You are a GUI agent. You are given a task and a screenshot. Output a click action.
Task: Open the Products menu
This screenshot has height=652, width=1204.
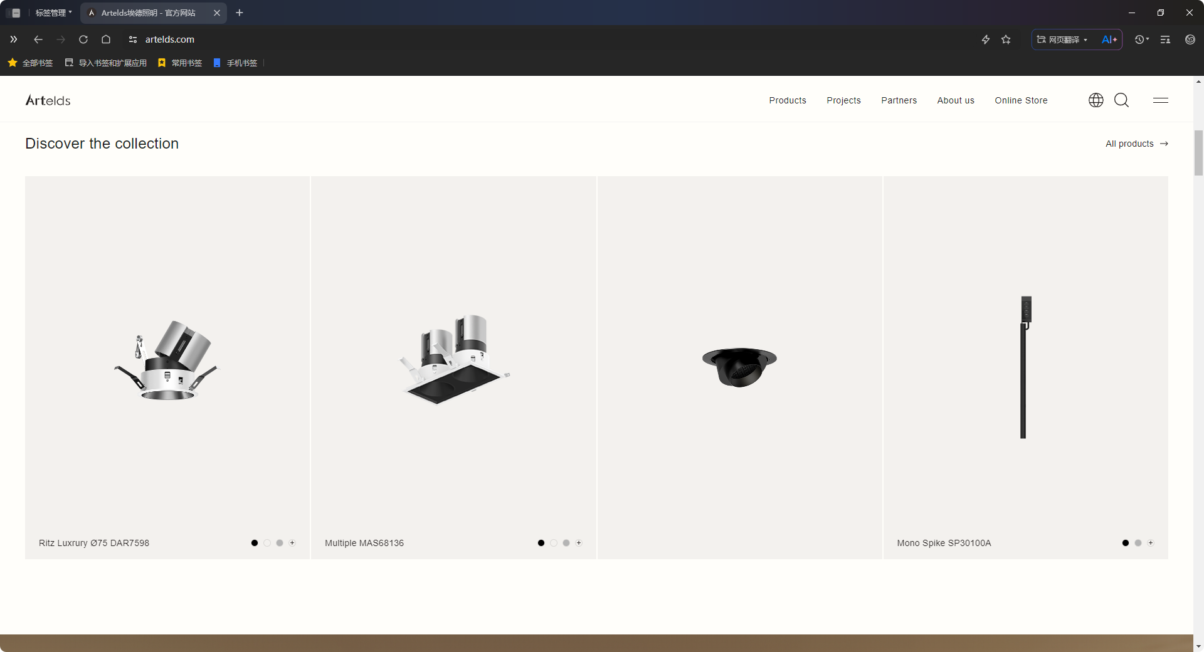(788, 100)
